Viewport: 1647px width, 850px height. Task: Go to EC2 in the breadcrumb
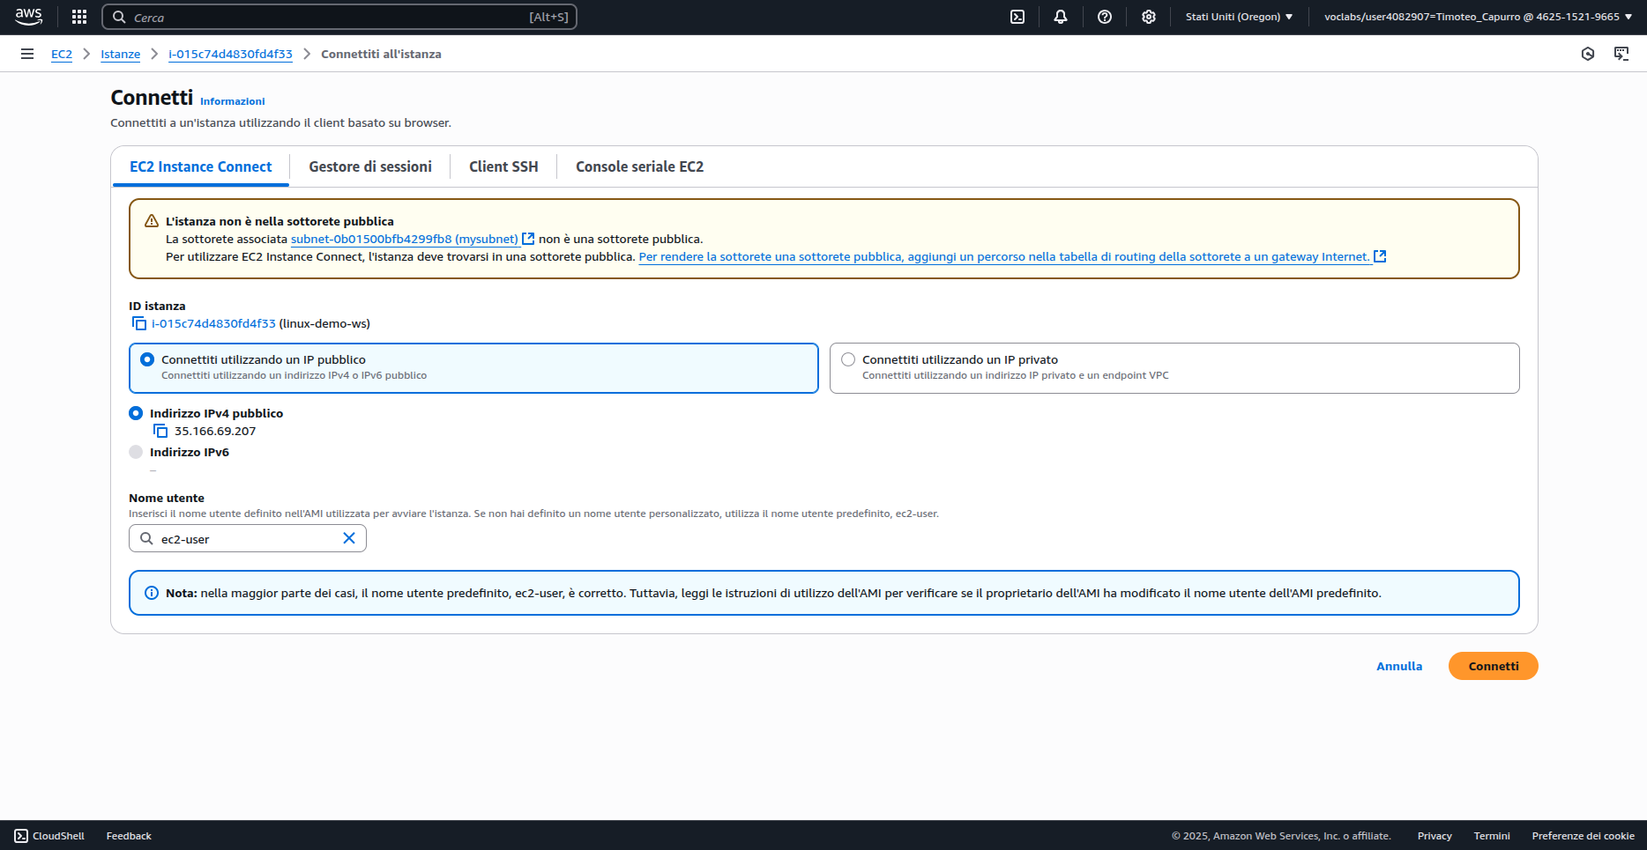pos(62,54)
